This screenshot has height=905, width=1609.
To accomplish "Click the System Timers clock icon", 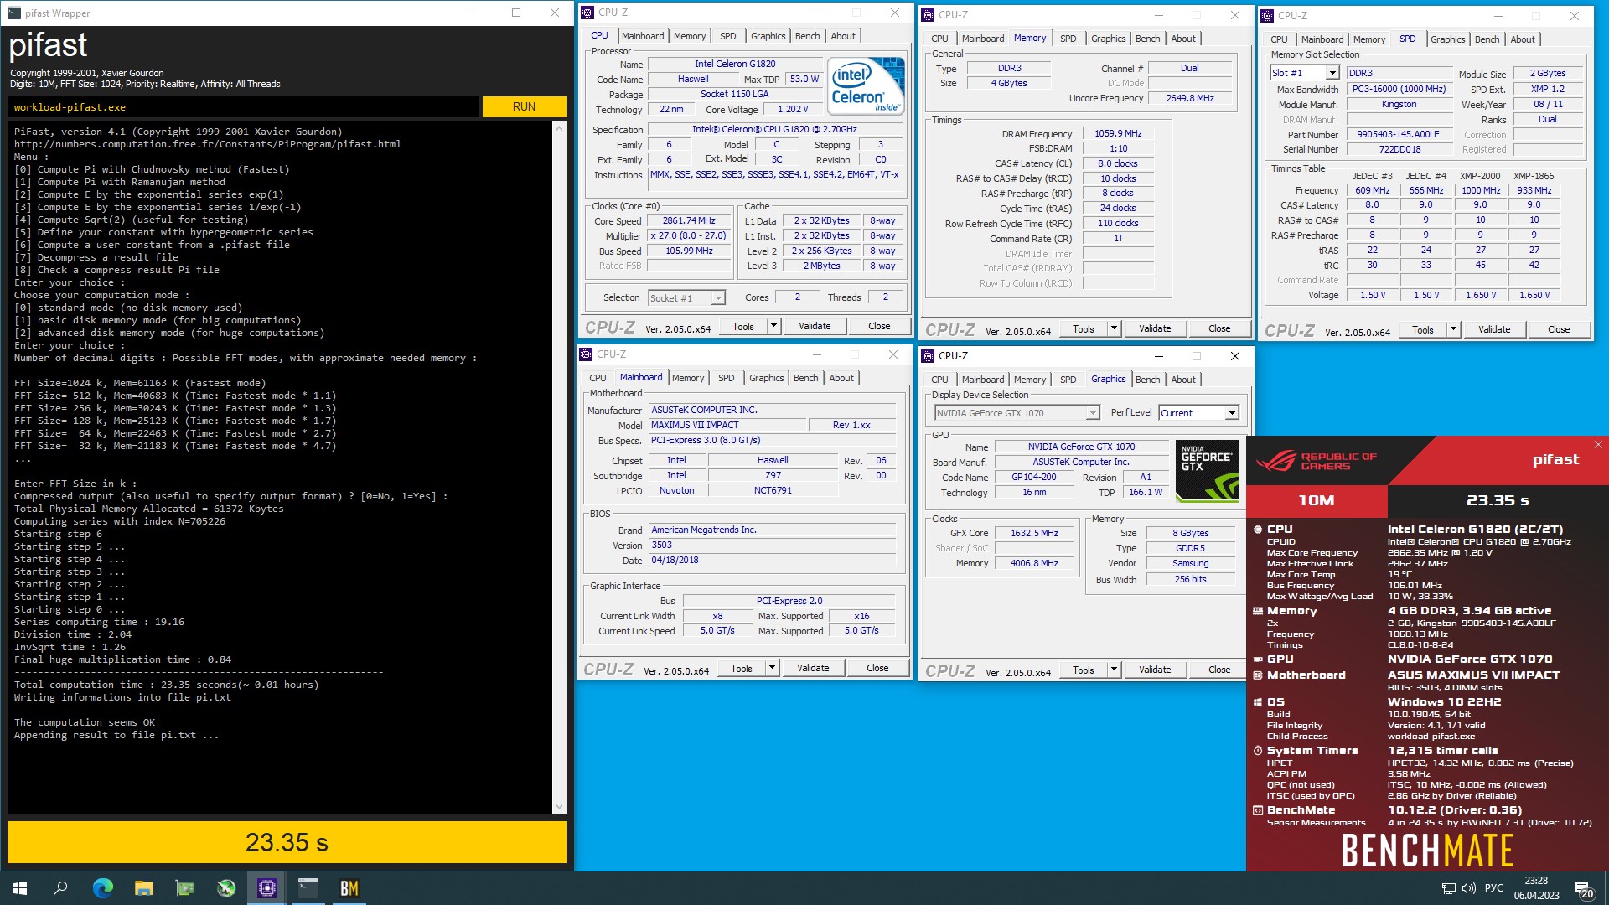I will (1258, 751).
